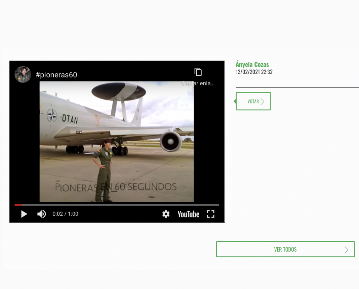Open the channel avatar in the video header

[x=23, y=74]
